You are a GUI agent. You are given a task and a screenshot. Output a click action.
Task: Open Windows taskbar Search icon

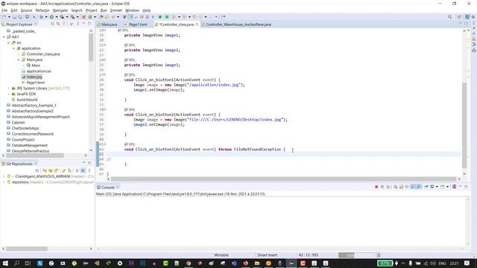[x=16, y=263]
